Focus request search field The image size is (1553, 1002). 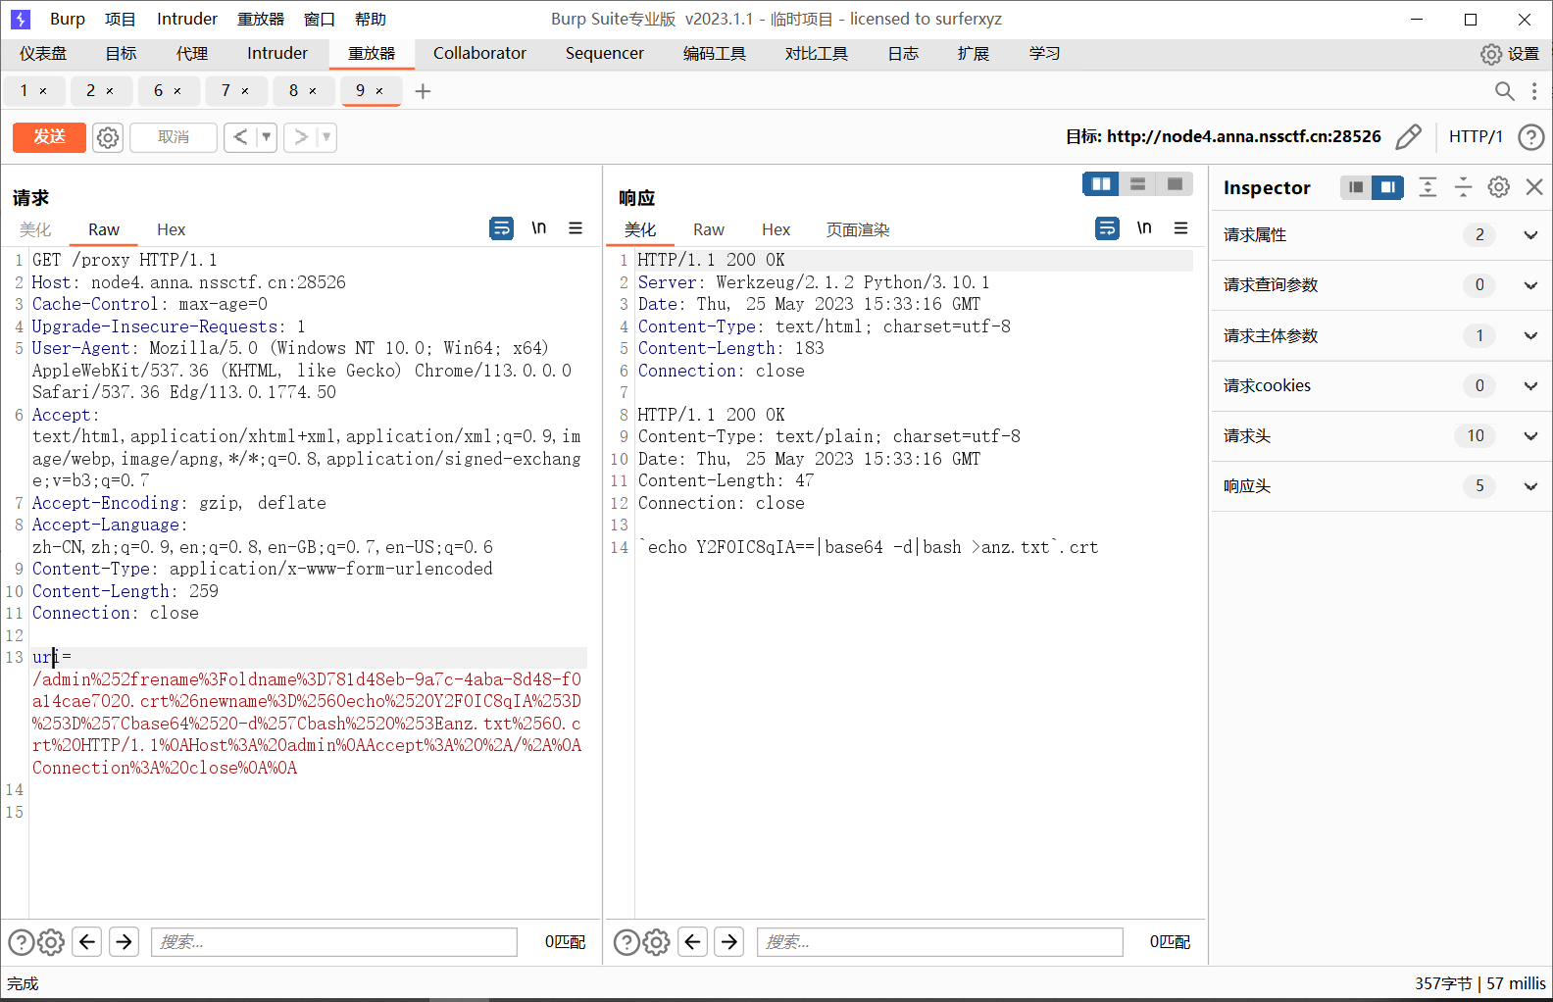pos(334,942)
